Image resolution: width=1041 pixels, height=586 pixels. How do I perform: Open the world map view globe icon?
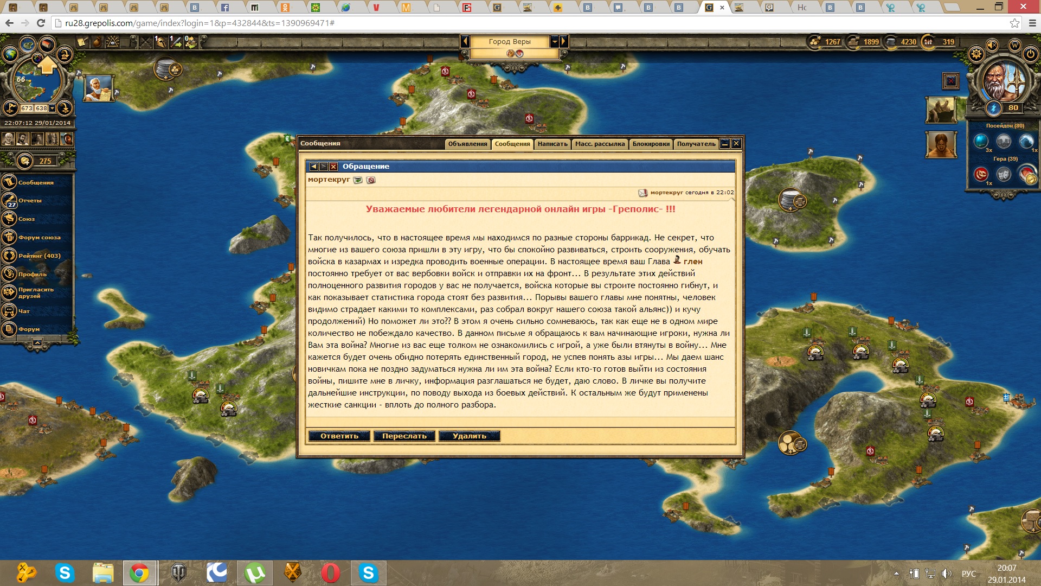(10, 54)
